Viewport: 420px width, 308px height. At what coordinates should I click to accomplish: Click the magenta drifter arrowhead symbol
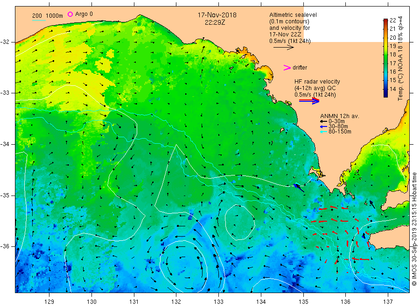click(x=287, y=68)
